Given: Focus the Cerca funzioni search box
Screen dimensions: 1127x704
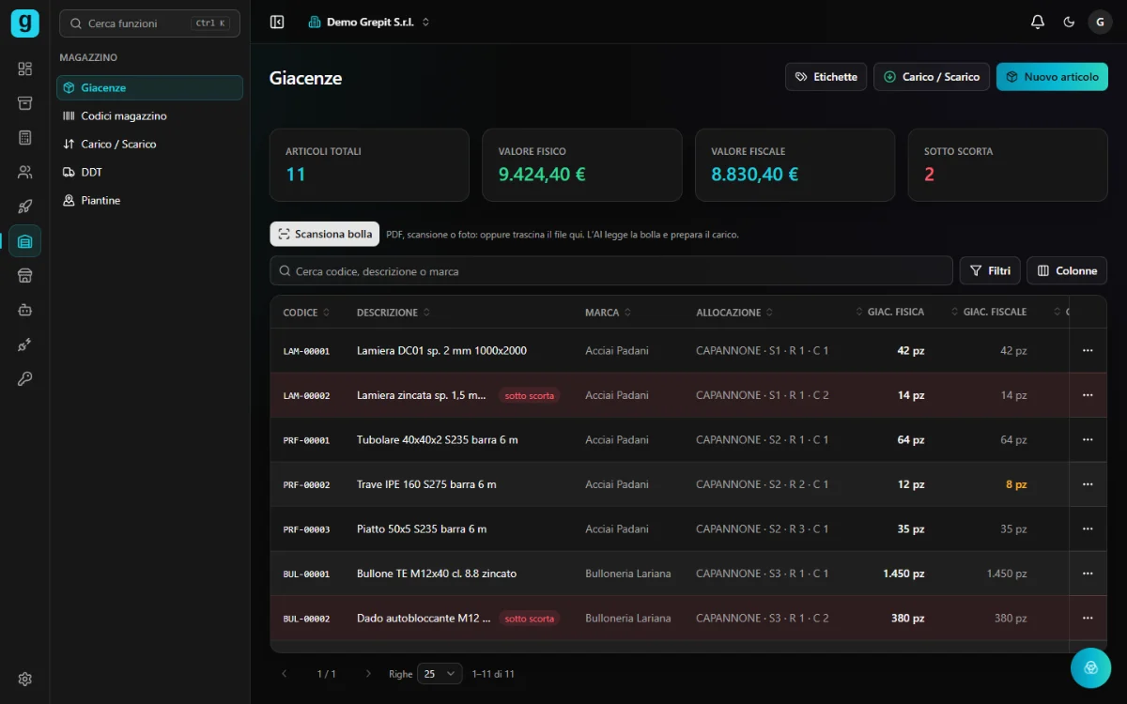Looking at the screenshot, I should coord(149,23).
